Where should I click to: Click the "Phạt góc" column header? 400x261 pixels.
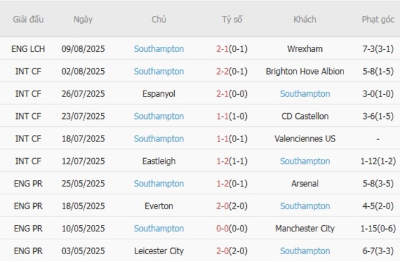pyautogui.click(x=378, y=19)
